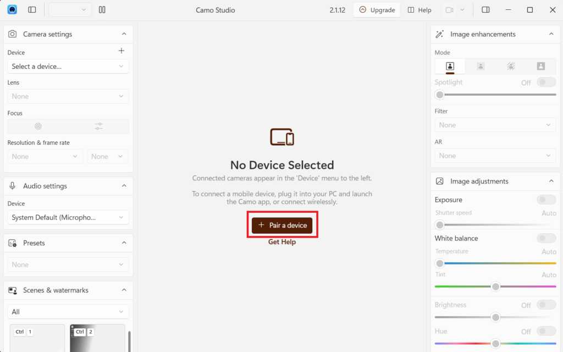563x352 pixels.
Task: Click the scenes list scrollbar
Action: click(129, 341)
